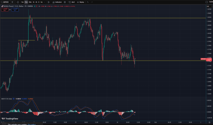This screenshot has height=125, width=213.
Task: Select the short yellow line near left candles
Action: [x=27, y=40]
